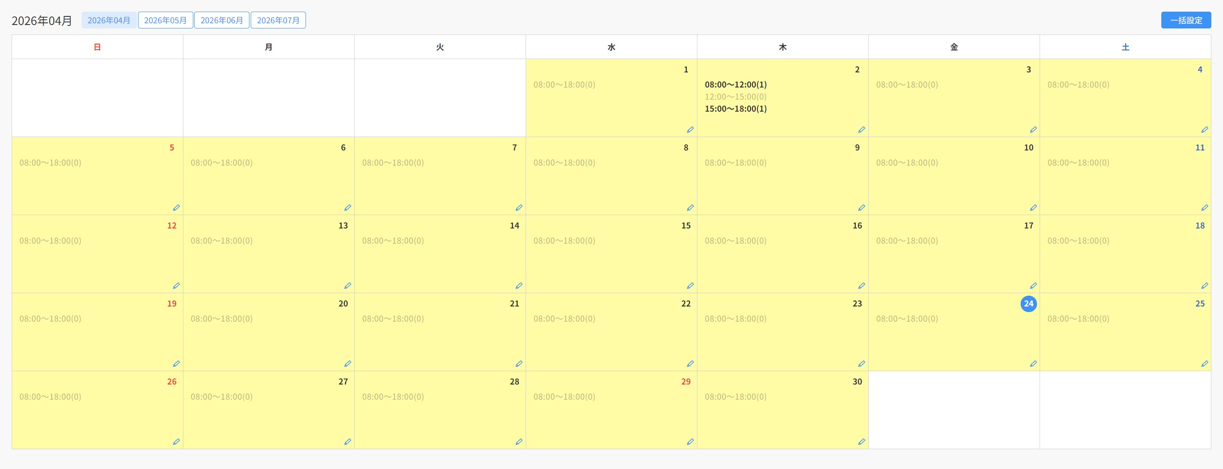The width and height of the screenshot is (1223, 469).
Task: Click the edit pencil on April 13
Action: tap(347, 285)
